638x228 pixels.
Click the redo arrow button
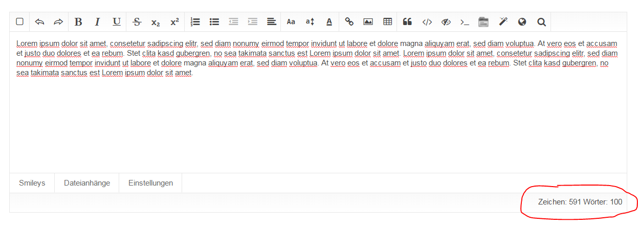click(58, 21)
